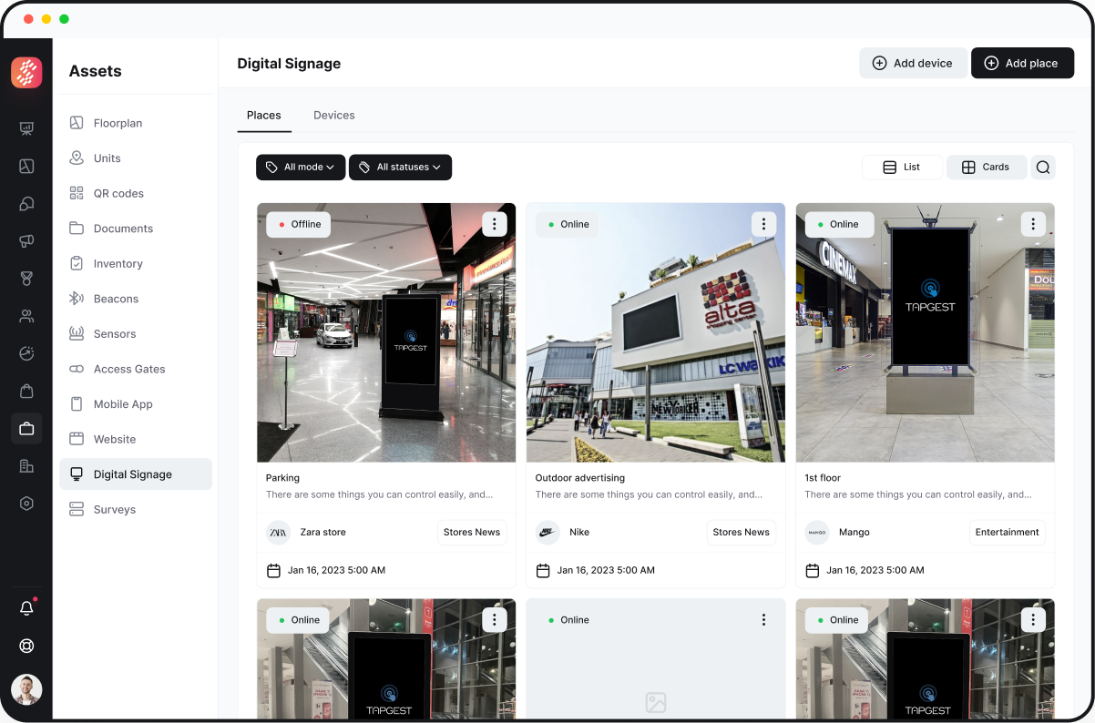Open the 1st floor card image
The image size is (1095, 723).
[926, 332]
